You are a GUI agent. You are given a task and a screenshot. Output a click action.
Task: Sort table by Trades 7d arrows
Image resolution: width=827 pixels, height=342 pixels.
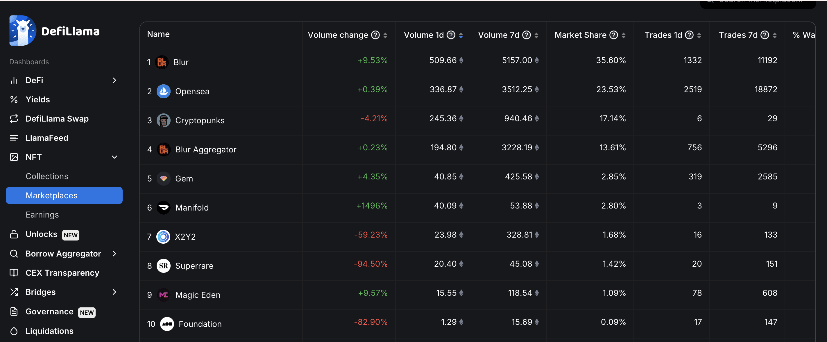point(775,35)
